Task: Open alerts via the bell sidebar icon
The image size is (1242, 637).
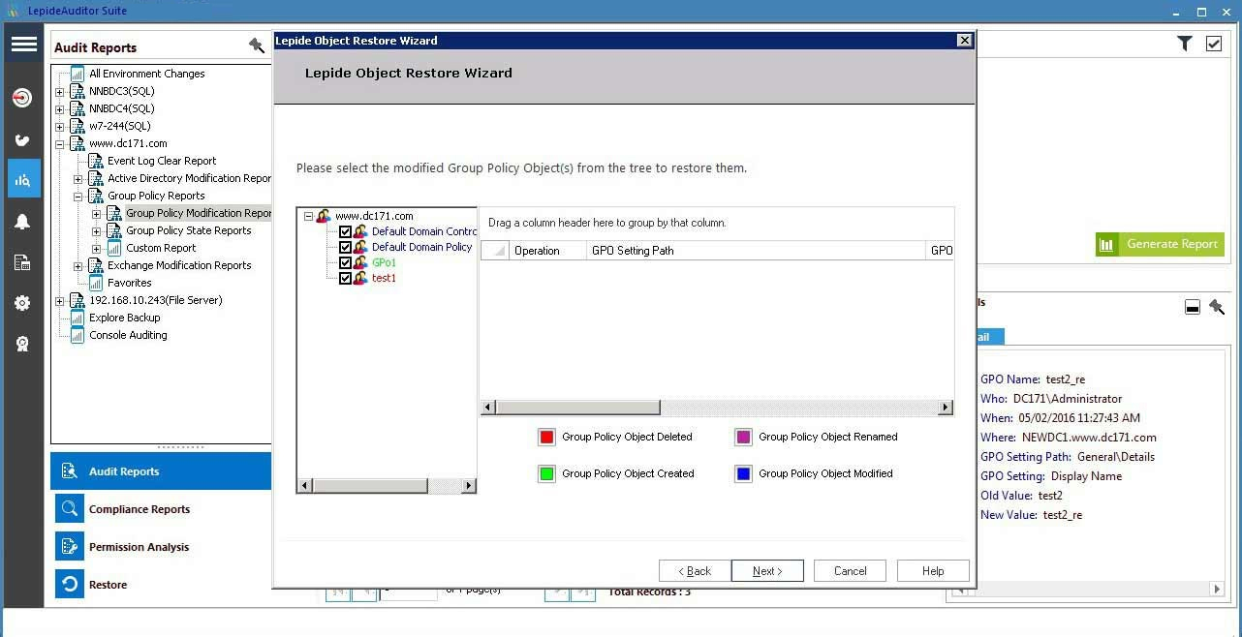Action: pos(22,222)
